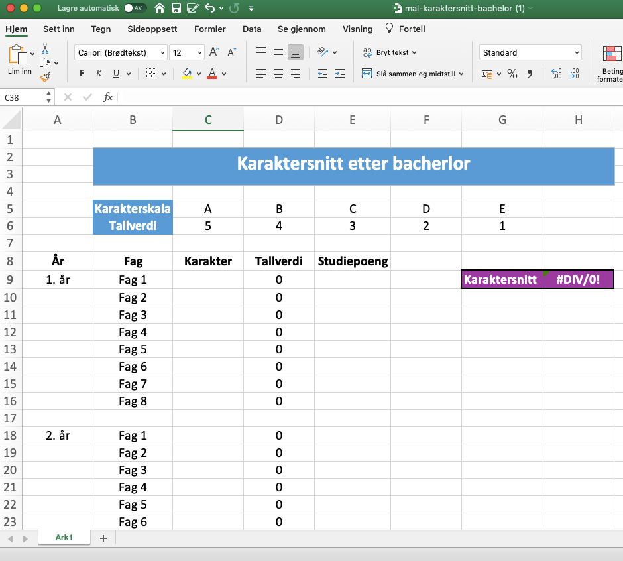
Task: Click the increase indent icon
Action: (340, 74)
